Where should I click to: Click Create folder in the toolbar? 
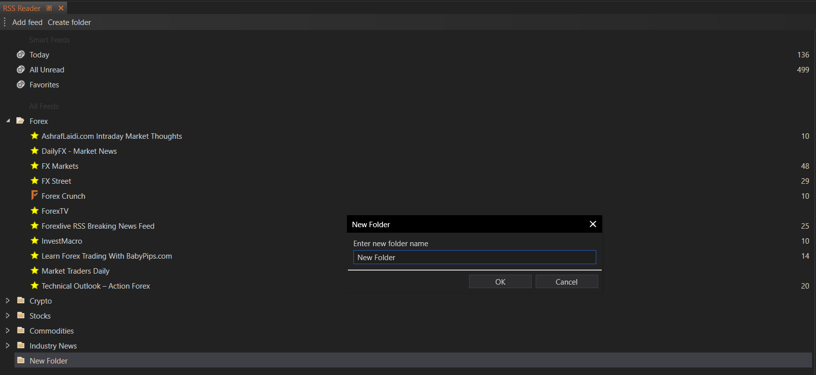(x=69, y=22)
